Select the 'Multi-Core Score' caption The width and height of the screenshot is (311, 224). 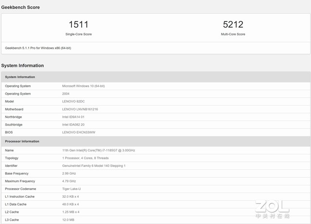pos(233,34)
